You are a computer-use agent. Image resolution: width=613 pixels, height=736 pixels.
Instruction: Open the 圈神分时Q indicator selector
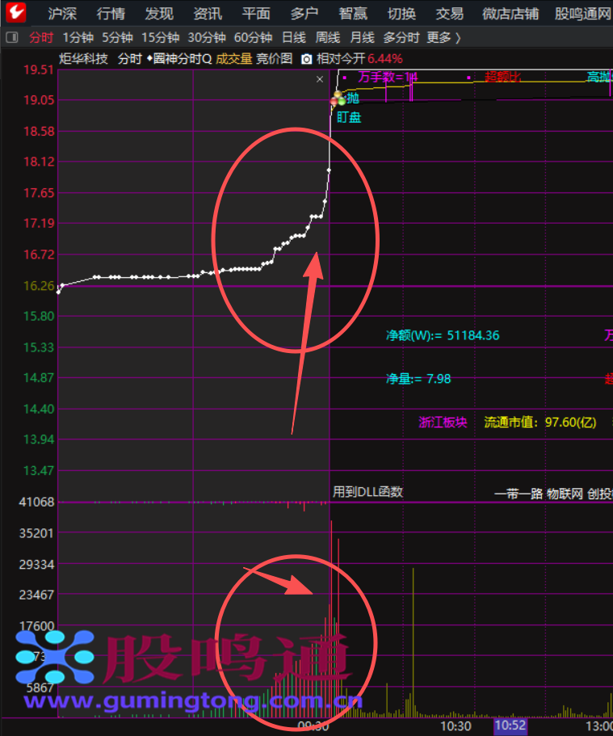click(x=178, y=59)
